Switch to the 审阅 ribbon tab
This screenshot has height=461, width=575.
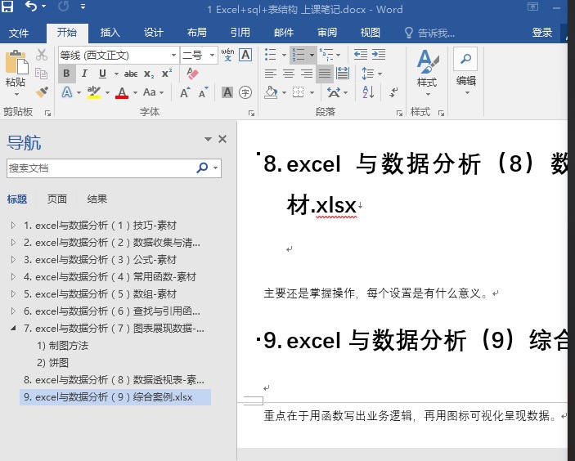(x=326, y=33)
